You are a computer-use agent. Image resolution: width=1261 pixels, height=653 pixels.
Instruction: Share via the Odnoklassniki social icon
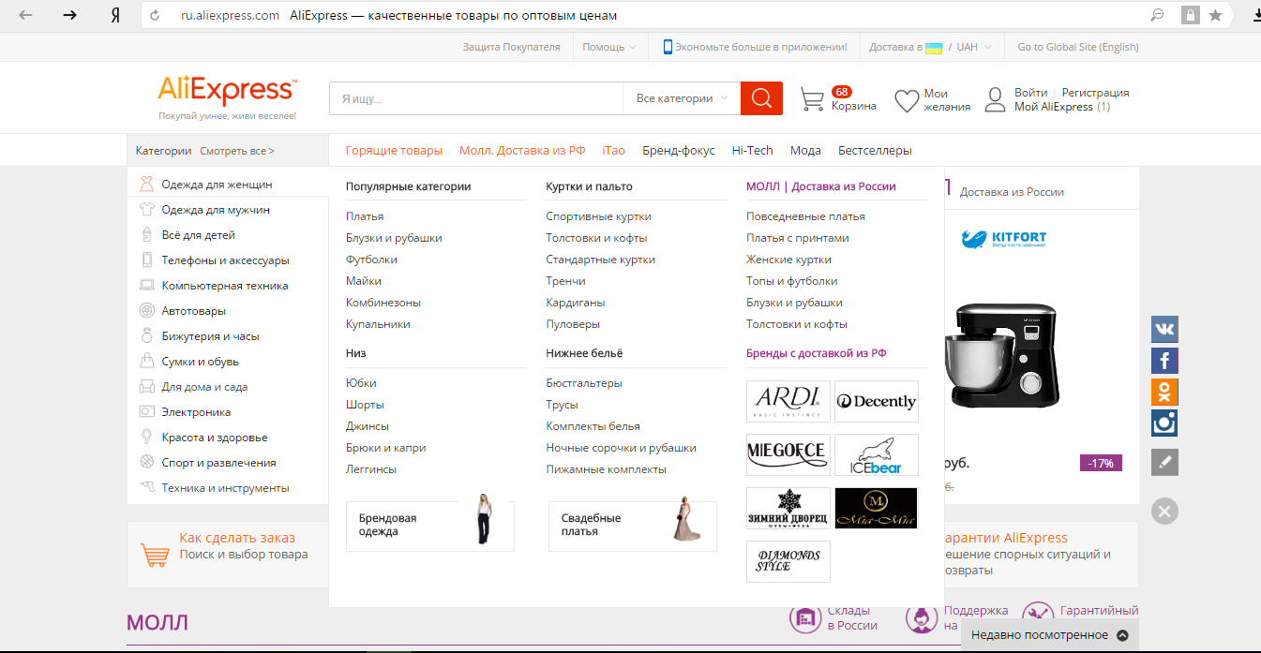(1164, 392)
